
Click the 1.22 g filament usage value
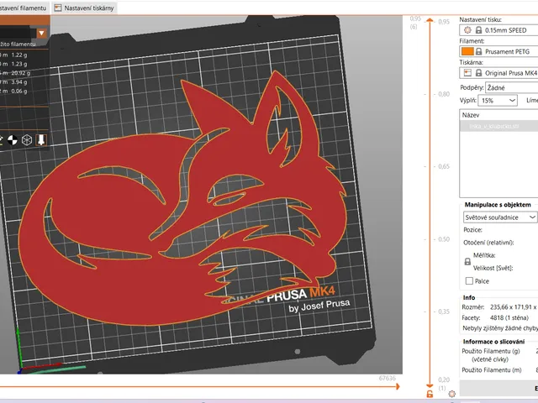[x=19, y=55]
